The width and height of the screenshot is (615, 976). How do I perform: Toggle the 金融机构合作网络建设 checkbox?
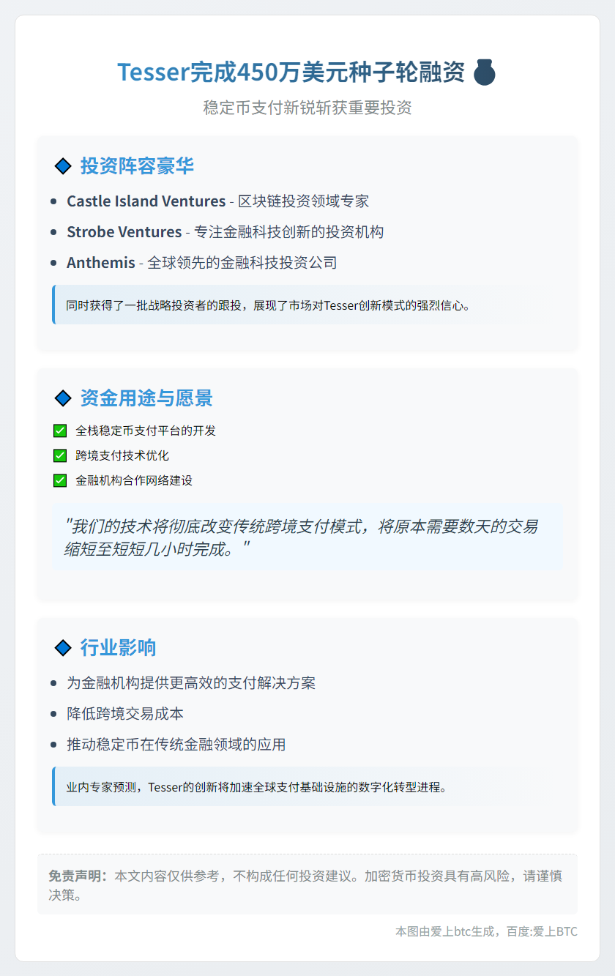pos(60,480)
